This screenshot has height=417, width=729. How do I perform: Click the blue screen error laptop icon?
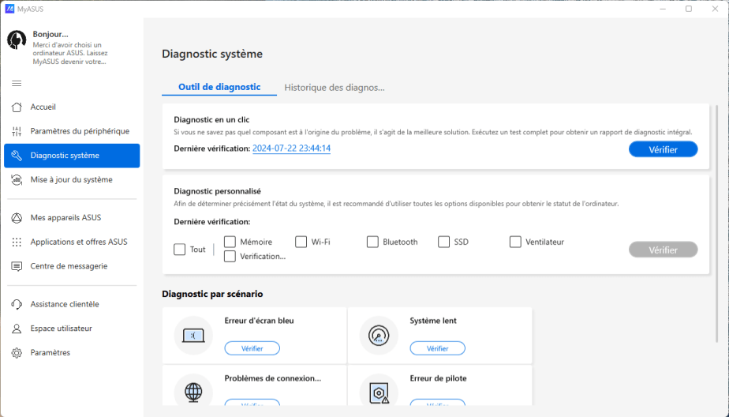(193, 336)
